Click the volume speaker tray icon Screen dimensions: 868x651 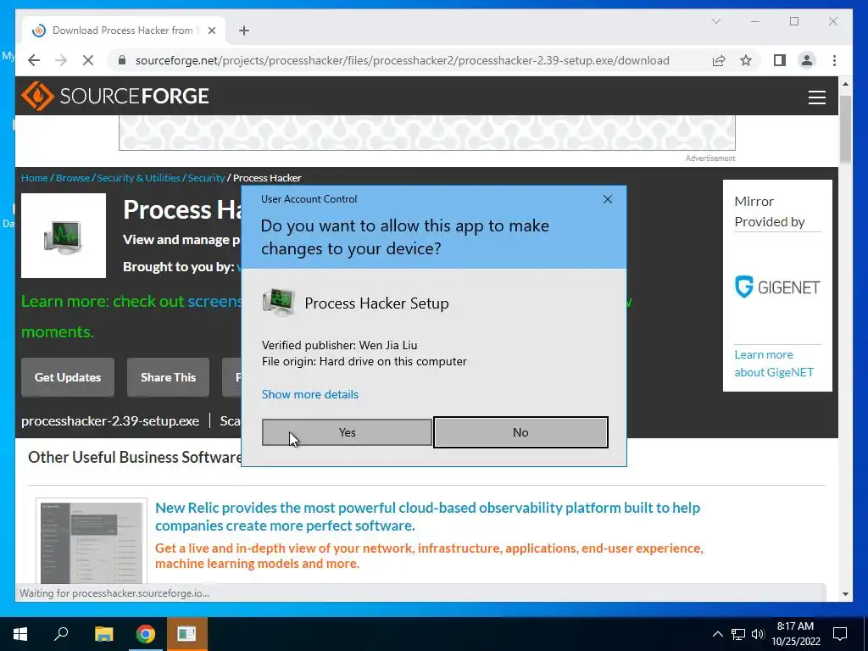(757, 634)
